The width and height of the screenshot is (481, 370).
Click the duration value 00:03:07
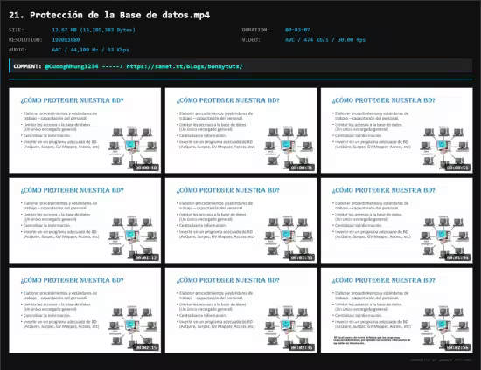(297, 30)
